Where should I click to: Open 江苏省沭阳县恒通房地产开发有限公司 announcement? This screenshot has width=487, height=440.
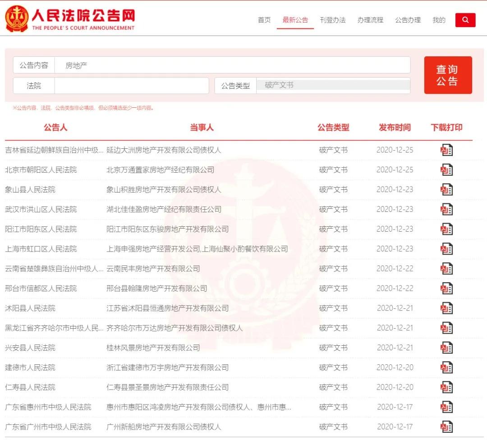167,308
